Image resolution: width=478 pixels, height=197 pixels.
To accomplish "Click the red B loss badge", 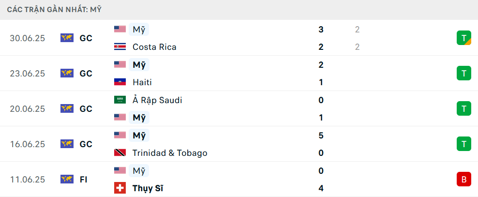I will pyautogui.click(x=463, y=179).
